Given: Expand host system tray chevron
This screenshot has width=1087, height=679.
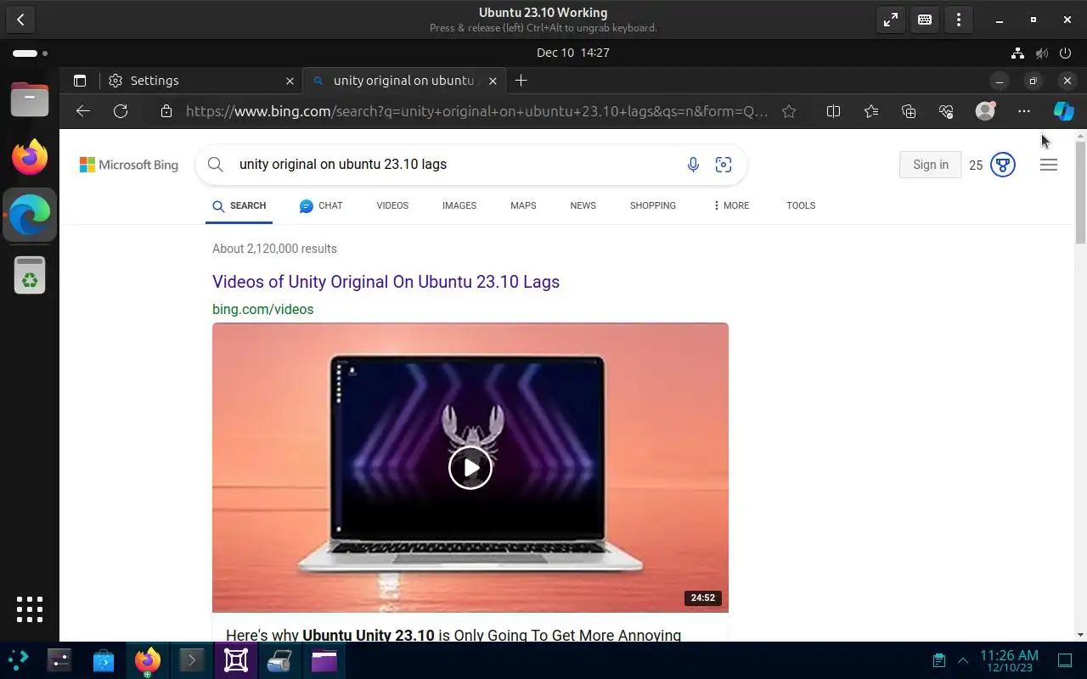Looking at the screenshot, I should pyautogui.click(x=963, y=660).
